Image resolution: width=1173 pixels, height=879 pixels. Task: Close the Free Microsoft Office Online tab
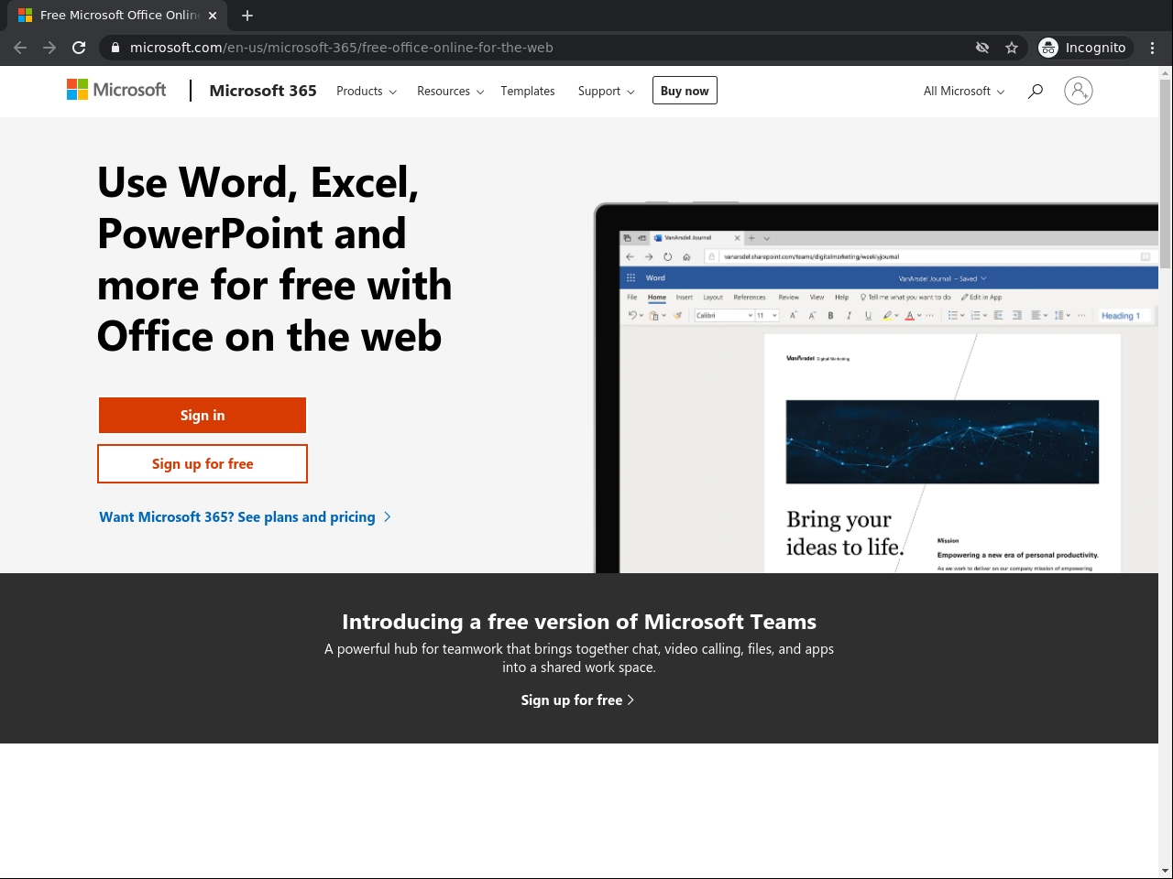pos(213,16)
